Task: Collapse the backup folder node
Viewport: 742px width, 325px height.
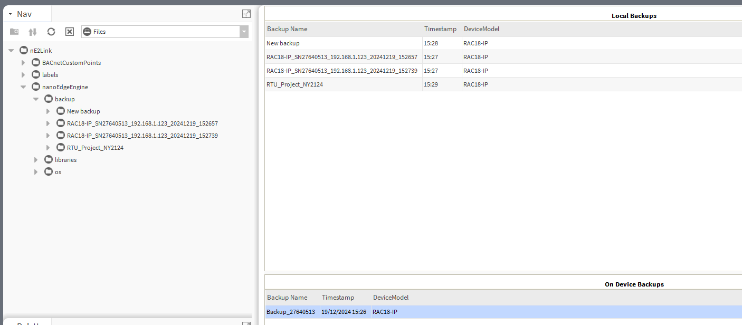Action: [x=36, y=99]
